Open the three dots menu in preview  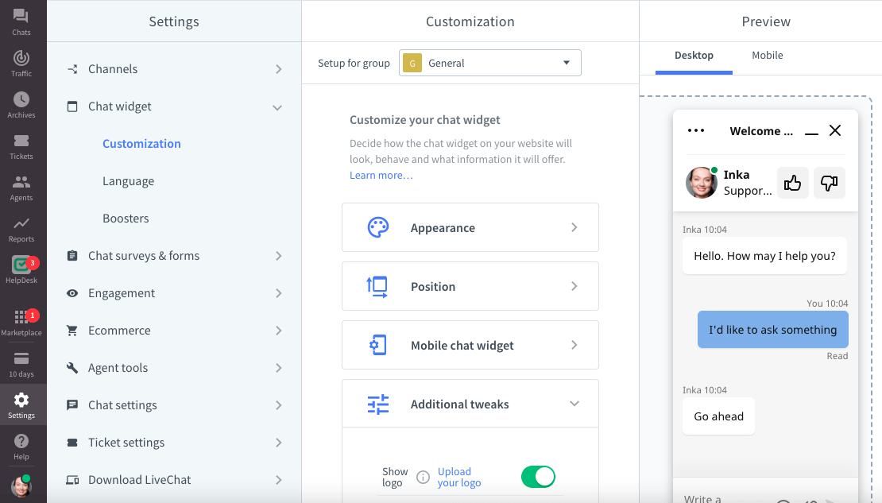[x=696, y=130]
